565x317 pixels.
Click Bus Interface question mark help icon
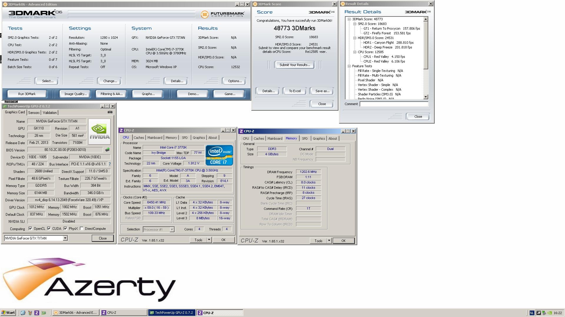110,164
